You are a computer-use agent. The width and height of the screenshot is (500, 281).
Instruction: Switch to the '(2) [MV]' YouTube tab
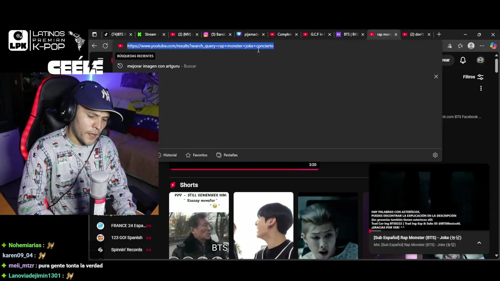184,34
